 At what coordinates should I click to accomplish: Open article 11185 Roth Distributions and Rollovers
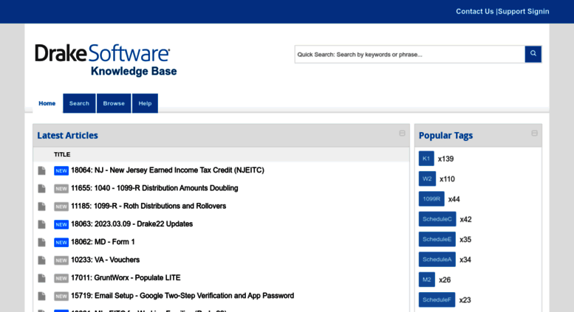[148, 206]
